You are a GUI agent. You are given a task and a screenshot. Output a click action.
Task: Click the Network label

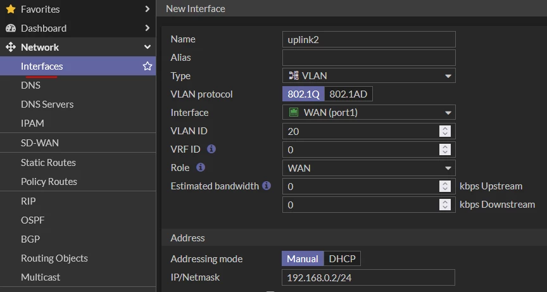point(40,47)
